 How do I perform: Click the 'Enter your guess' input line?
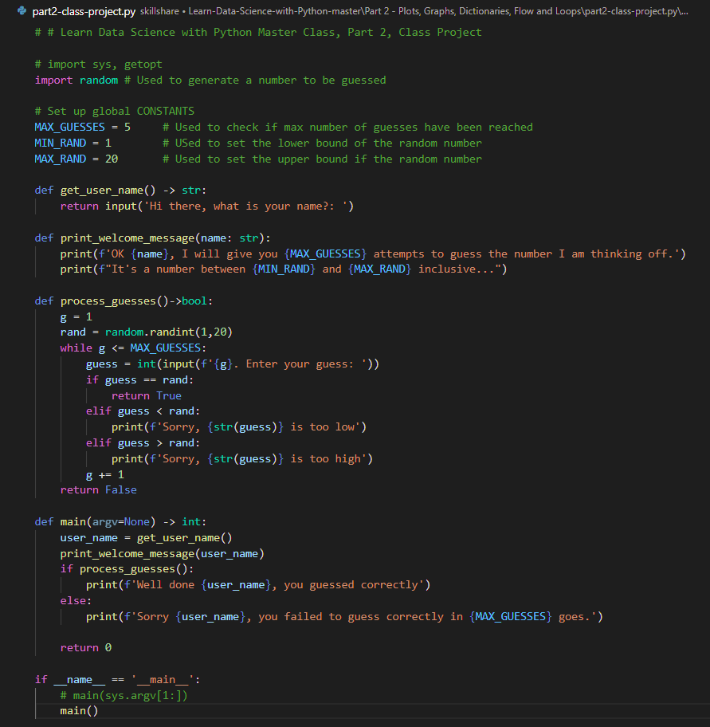click(x=232, y=364)
